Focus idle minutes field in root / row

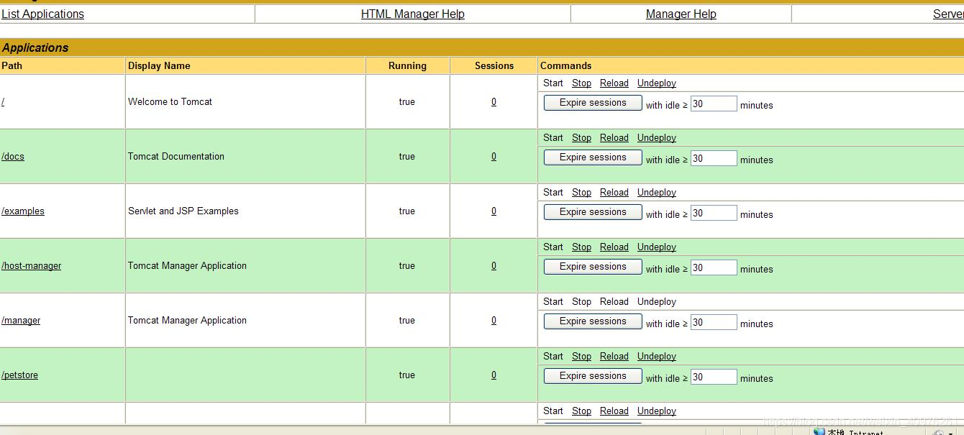(x=714, y=104)
